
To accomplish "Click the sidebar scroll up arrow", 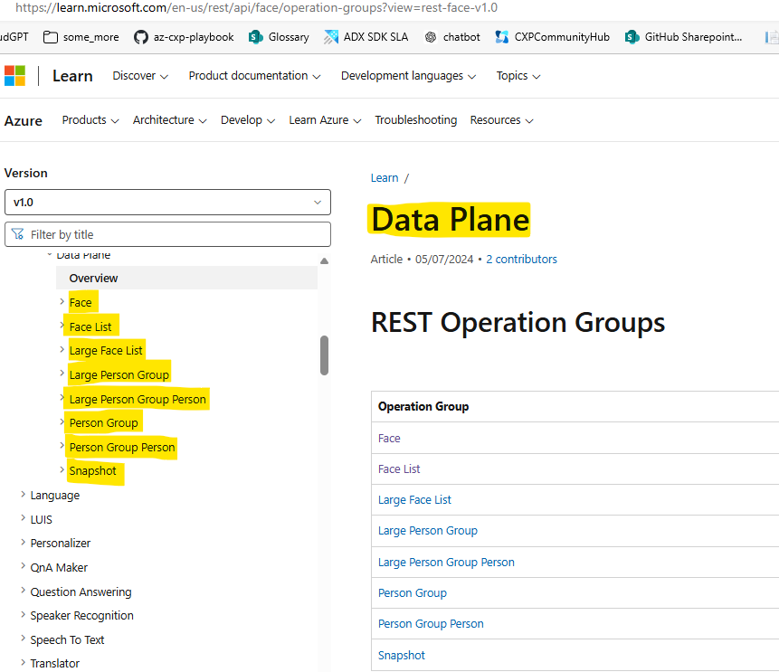I will pyautogui.click(x=325, y=260).
